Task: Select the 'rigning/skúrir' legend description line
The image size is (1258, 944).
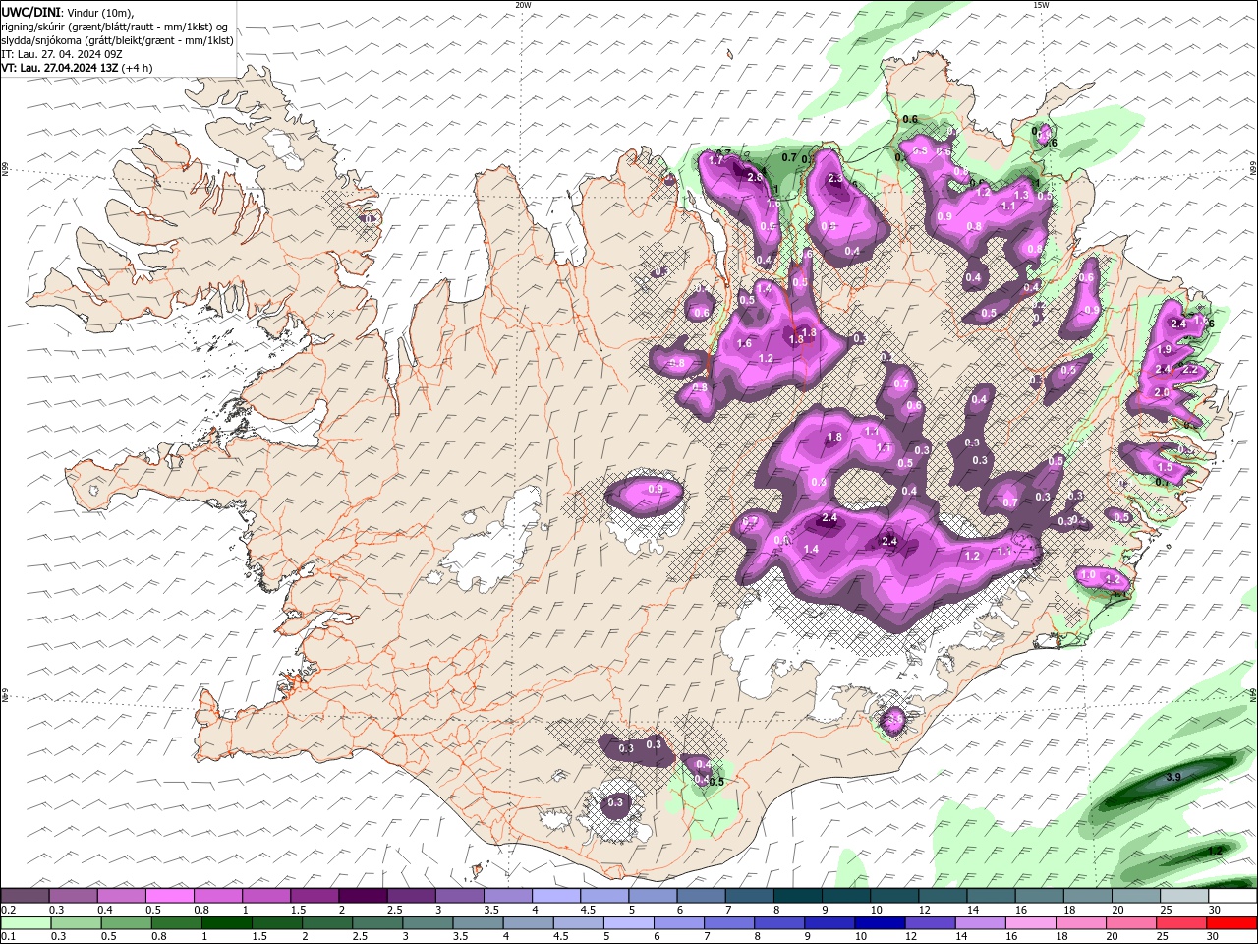Action: point(115,27)
